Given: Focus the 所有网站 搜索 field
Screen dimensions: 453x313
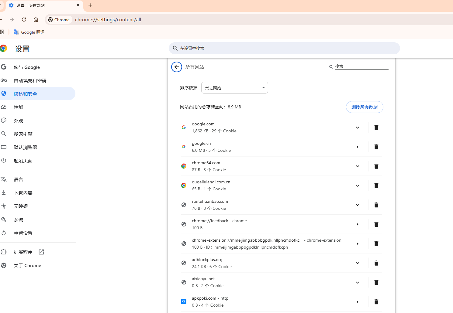Looking at the screenshot, I should coord(361,66).
